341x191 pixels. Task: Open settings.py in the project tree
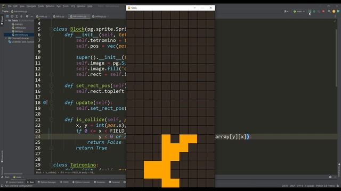tap(19, 28)
